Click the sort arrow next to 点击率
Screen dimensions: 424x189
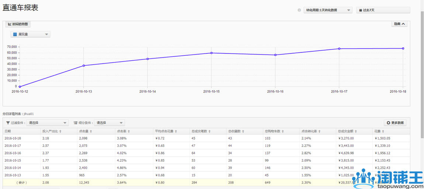(129, 131)
